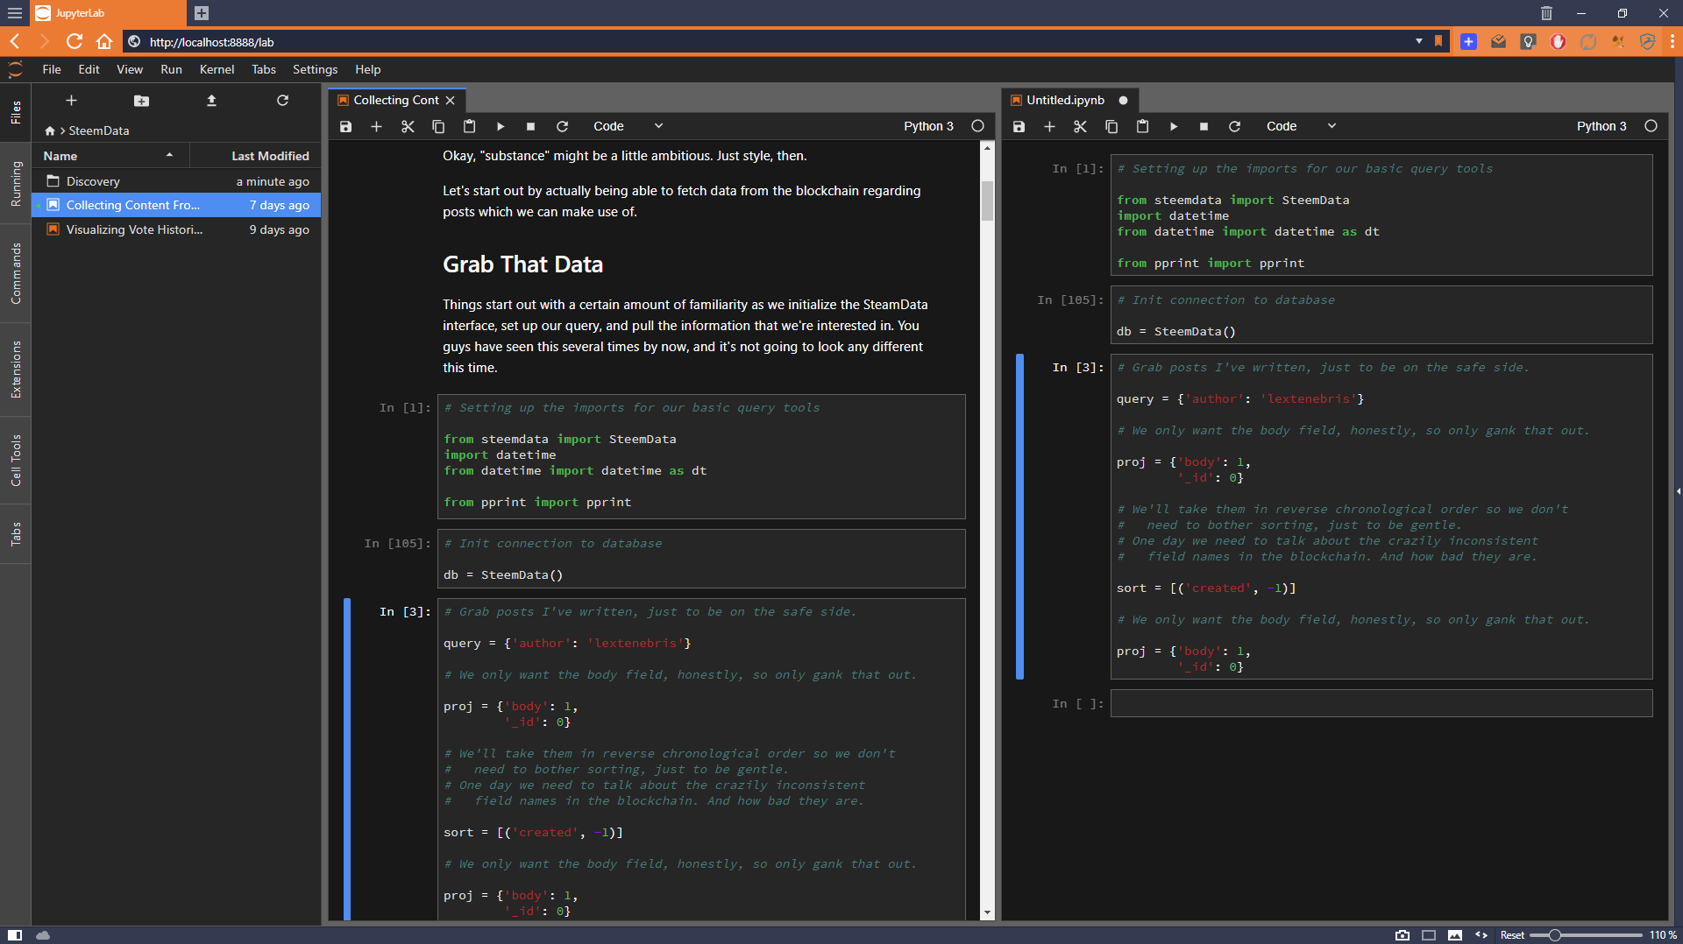The height and width of the screenshot is (944, 1683).
Task: Open the Run menu
Action: point(172,69)
